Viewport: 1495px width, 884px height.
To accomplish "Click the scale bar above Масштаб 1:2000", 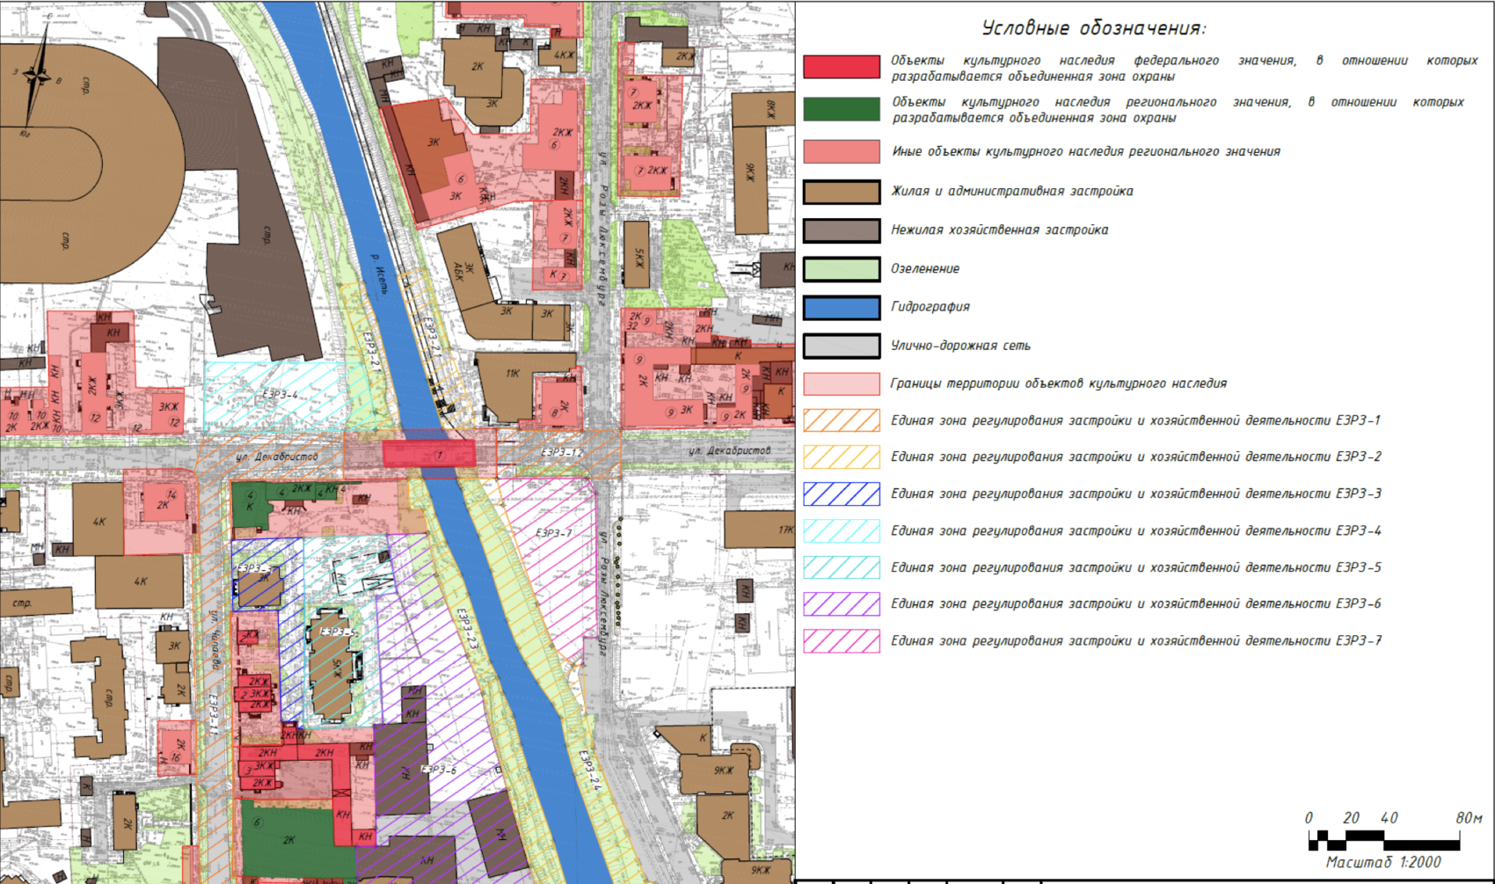I will click(1383, 841).
